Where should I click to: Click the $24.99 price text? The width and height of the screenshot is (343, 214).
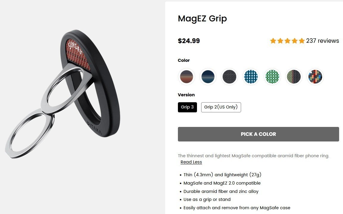click(x=189, y=41)
